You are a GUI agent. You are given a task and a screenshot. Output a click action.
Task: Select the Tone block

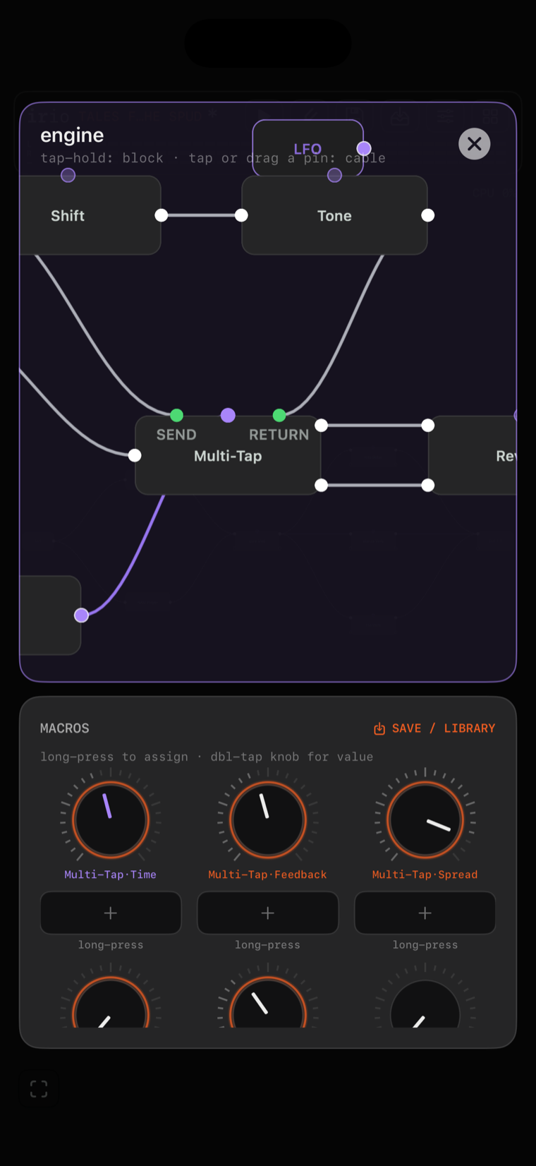point(334,215)
